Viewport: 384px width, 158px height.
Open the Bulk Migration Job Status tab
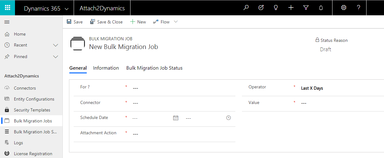coord(155,68)
